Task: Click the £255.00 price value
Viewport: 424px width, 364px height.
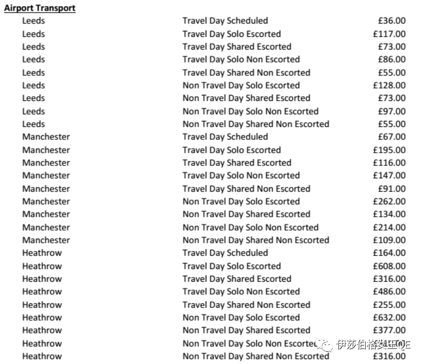Action: coord(389,305)
